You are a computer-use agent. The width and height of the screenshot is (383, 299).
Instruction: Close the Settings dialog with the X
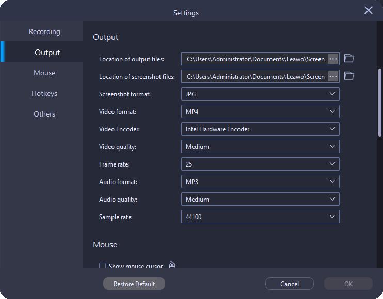click(x=369, y=11)
